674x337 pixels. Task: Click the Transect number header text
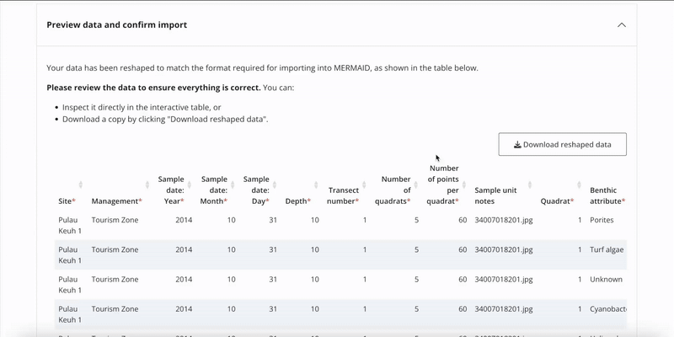pos(343,195)
